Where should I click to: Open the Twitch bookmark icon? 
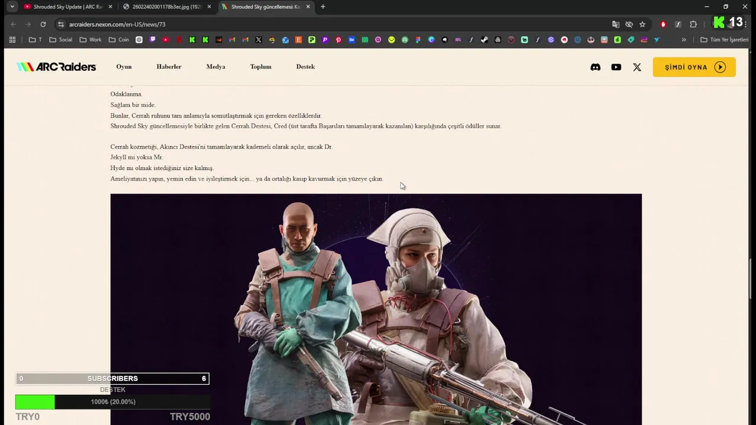point(152,40)
